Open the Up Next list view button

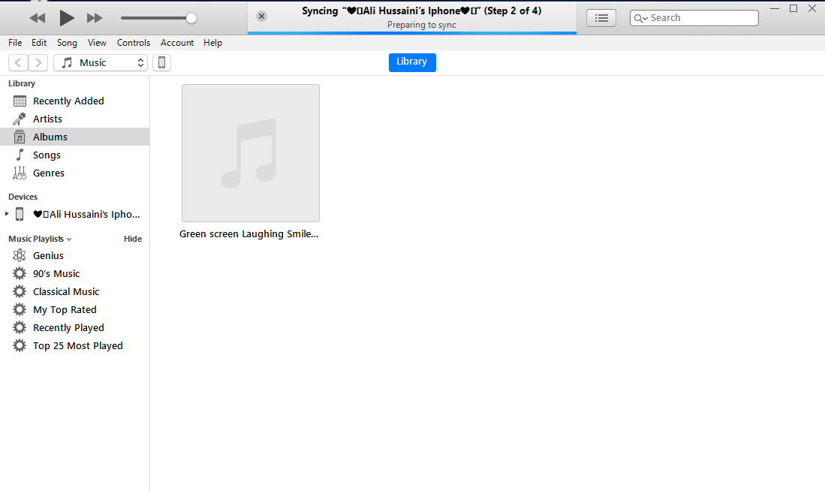(601, 18)
